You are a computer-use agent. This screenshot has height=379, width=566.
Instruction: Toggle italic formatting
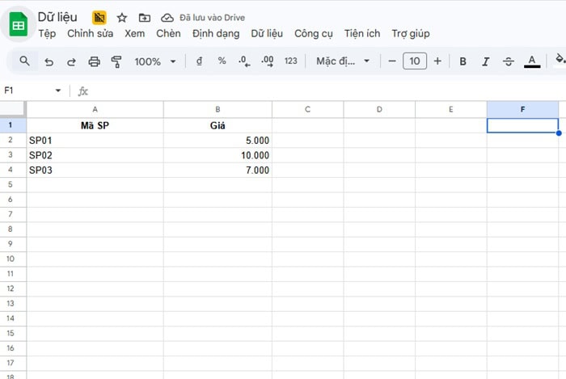[x=485, y=61]
